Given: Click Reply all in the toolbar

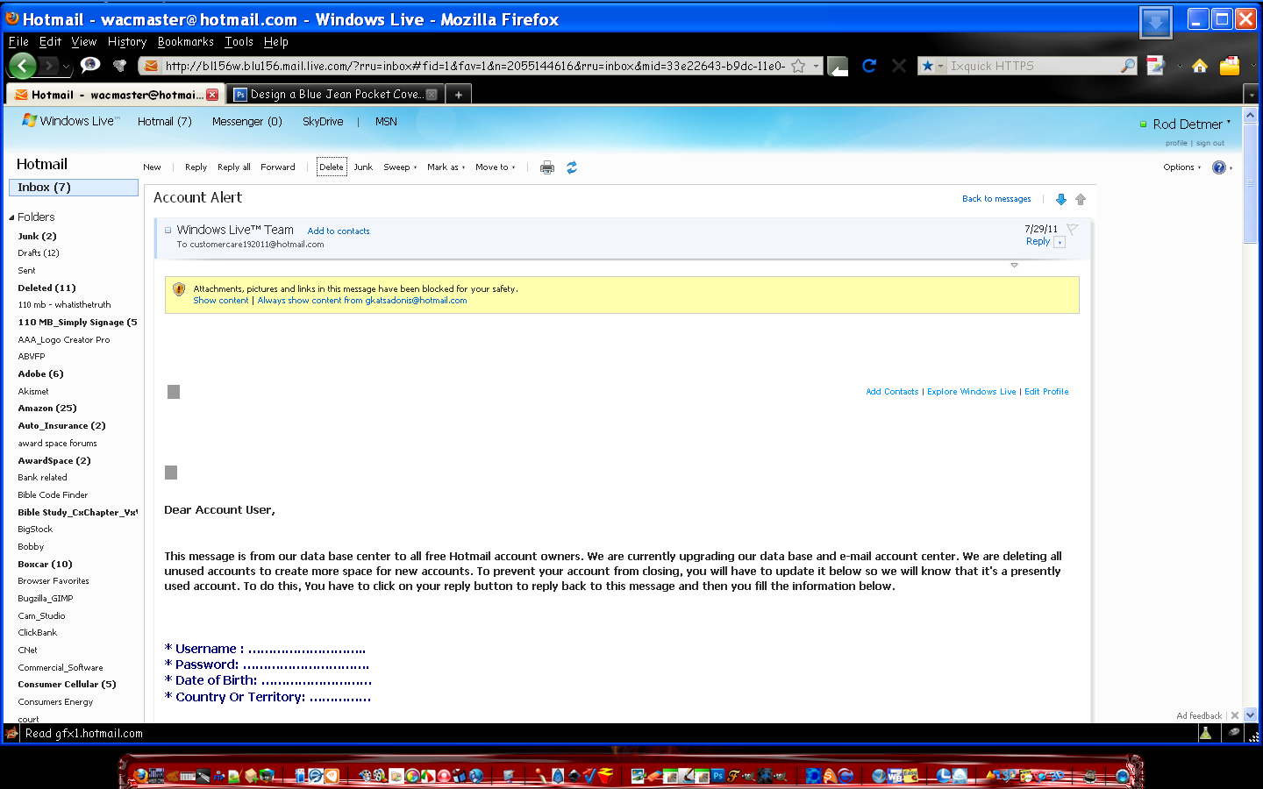Looking at the screenshot, I should click(x=234, y=167).
